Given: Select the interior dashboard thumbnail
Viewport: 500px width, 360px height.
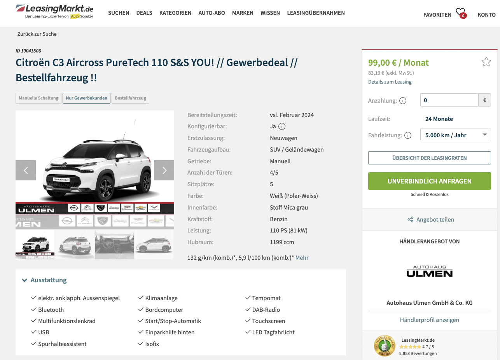Looking at the screenshot, I should 114,245.
